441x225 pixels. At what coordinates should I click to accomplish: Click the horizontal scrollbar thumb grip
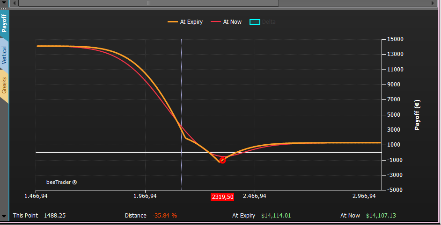coord(148,3)
